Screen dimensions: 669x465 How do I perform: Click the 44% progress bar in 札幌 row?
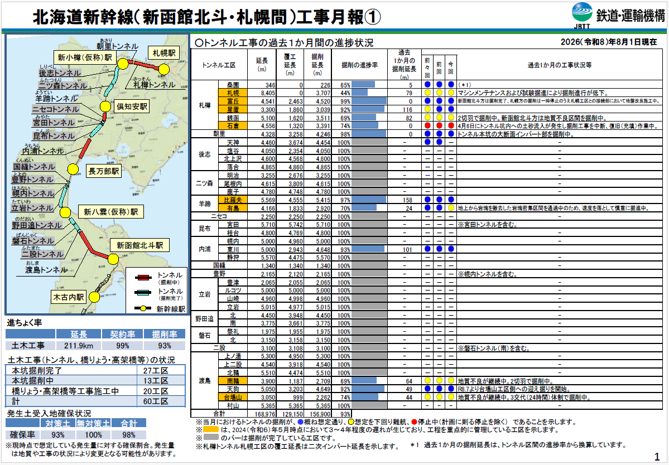click(360, 93)
